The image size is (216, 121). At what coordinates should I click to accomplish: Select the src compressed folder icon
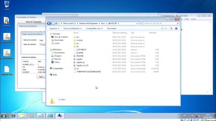[75, 69]
